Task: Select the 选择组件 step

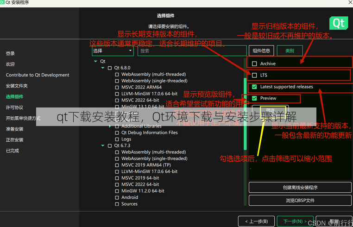Action: coord(15,97)
